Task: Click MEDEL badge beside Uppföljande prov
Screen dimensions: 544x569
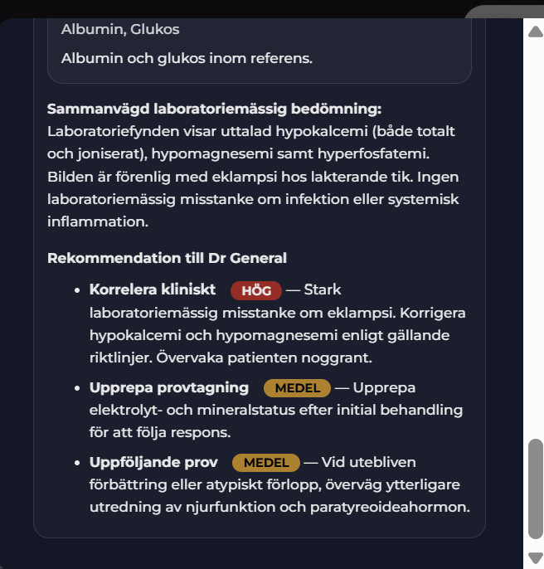Action: (265, 463)
